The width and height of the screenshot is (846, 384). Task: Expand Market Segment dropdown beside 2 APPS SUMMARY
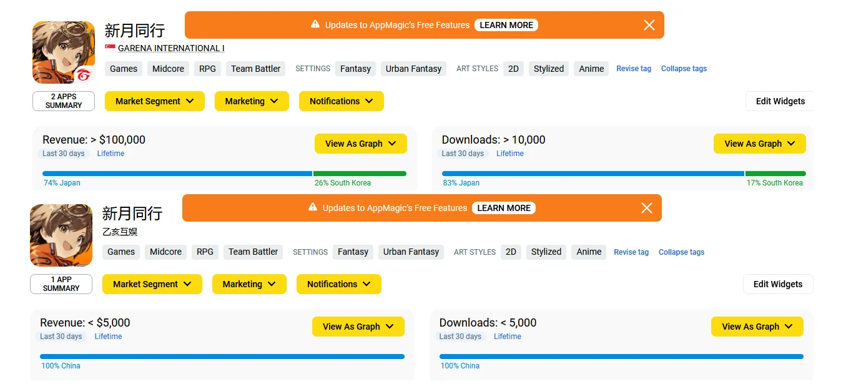point(155,101)
